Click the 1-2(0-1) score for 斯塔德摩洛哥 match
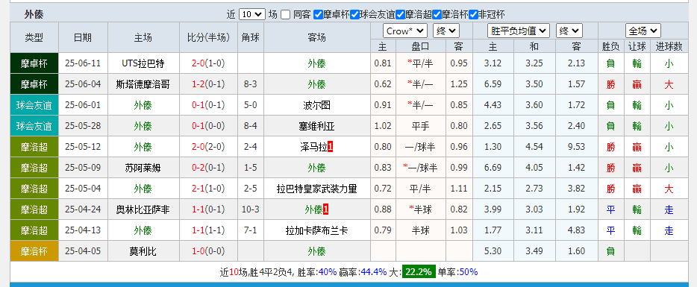Viewport: 697px width, 287px height. click(208, 84)
